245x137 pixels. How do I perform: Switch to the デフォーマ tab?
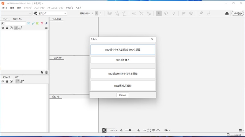[6, 77]
